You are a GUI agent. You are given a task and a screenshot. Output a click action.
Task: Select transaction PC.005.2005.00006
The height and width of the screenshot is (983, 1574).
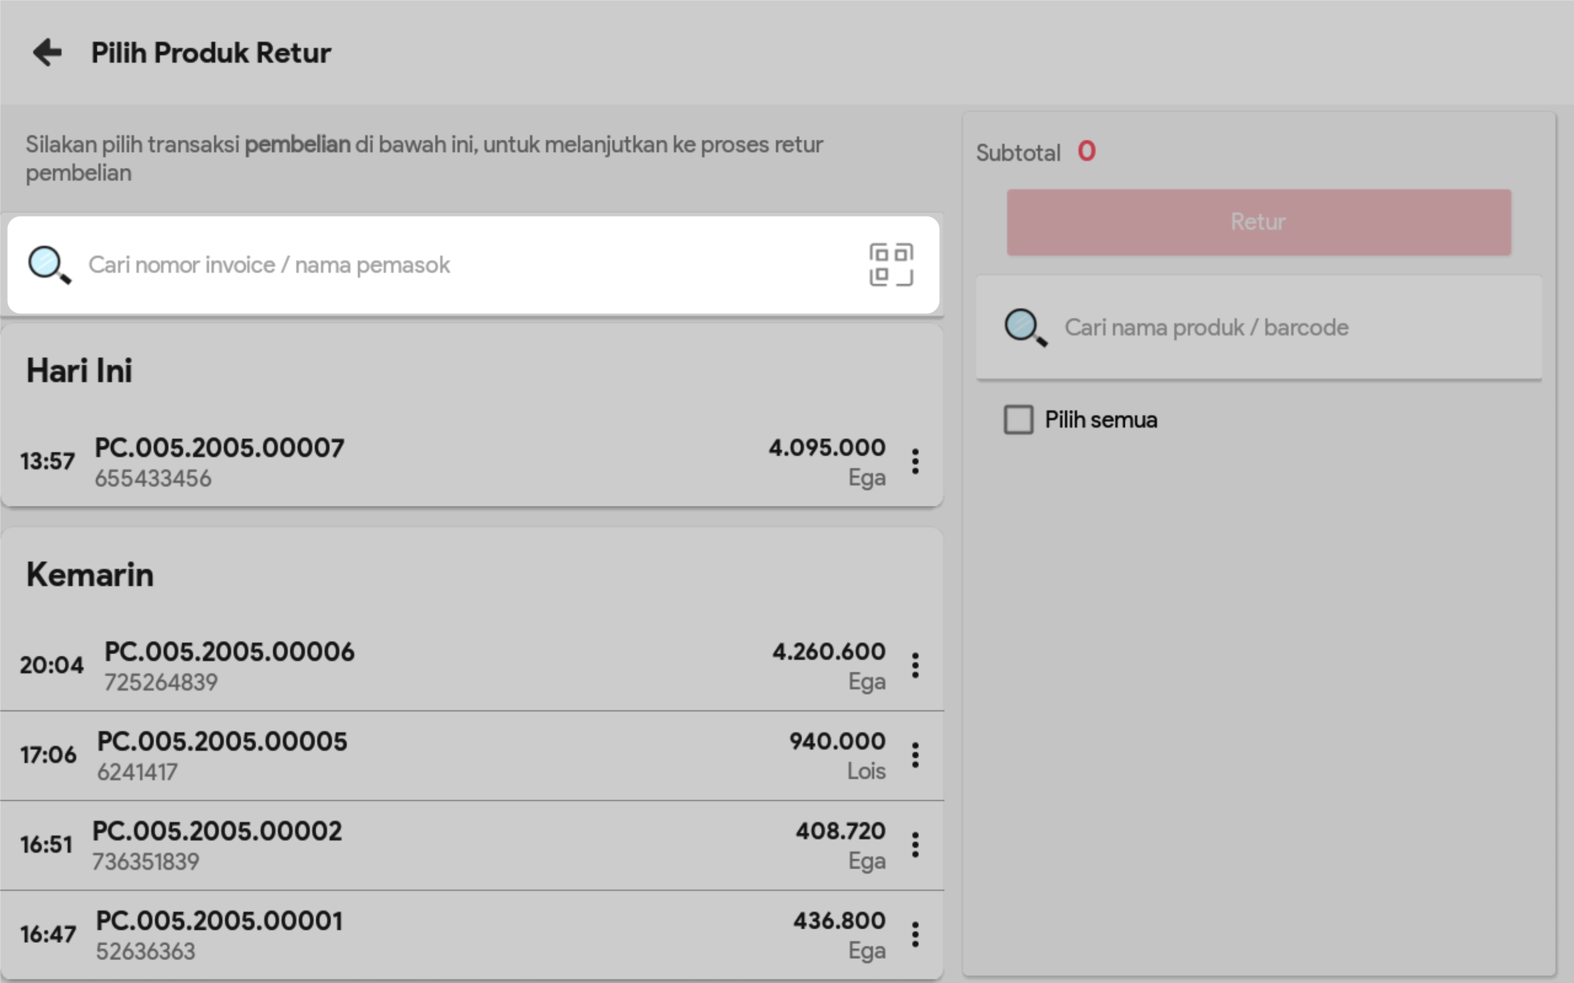(x=229, y=653)
